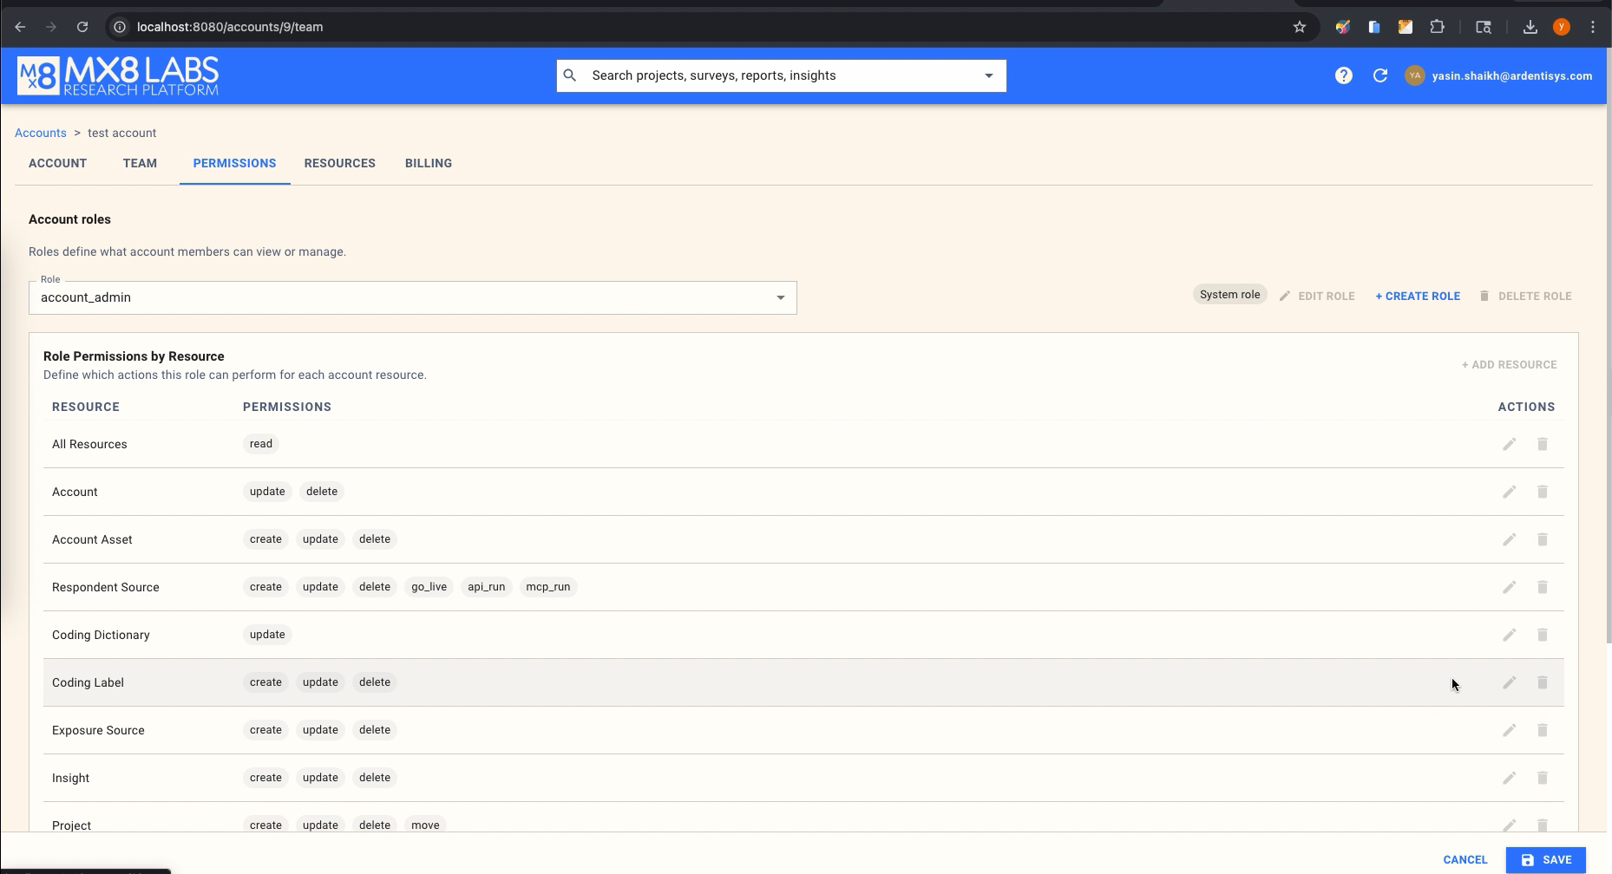
Task: Open browser downloads icon
Action: pos(1529,27)
